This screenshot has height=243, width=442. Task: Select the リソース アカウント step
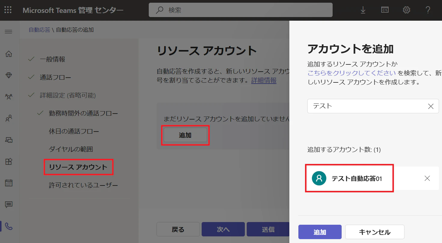(x=78, y=167)
